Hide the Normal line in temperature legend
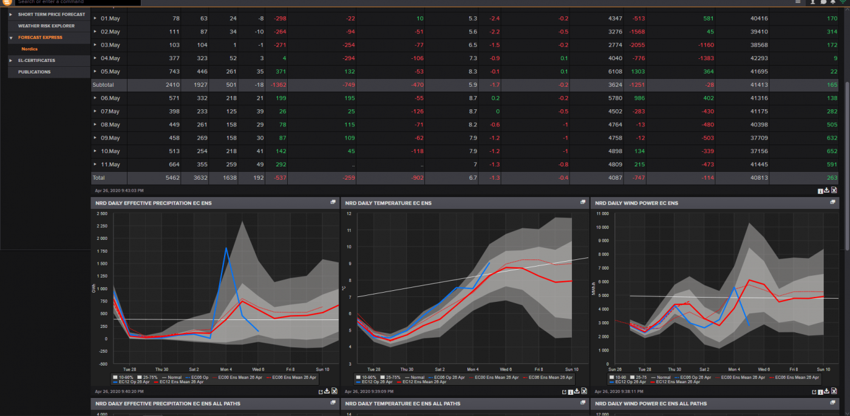The image size is (850, 416). (x=416, y=377)
